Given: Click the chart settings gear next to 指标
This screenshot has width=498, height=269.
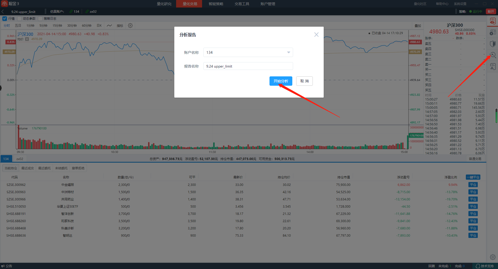Looking at the screenshot, I should (130, 26).
